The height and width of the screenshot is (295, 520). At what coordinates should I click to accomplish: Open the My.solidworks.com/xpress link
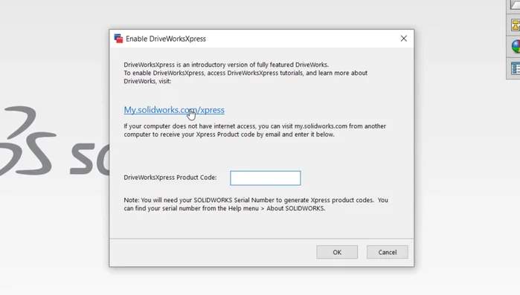pos(174,110)
